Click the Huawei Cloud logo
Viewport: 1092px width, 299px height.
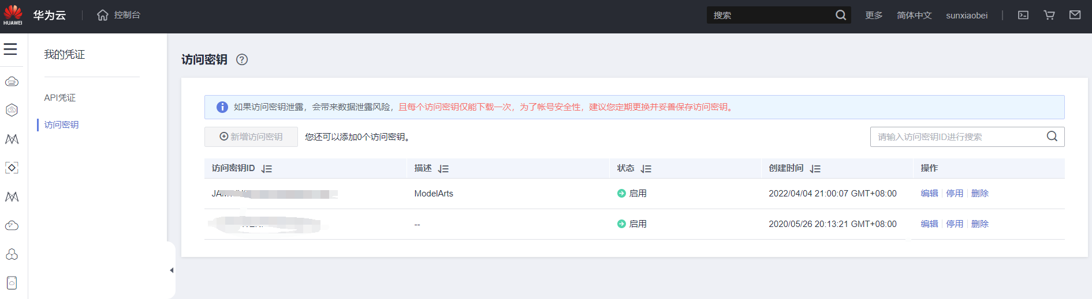coord(13,15)
